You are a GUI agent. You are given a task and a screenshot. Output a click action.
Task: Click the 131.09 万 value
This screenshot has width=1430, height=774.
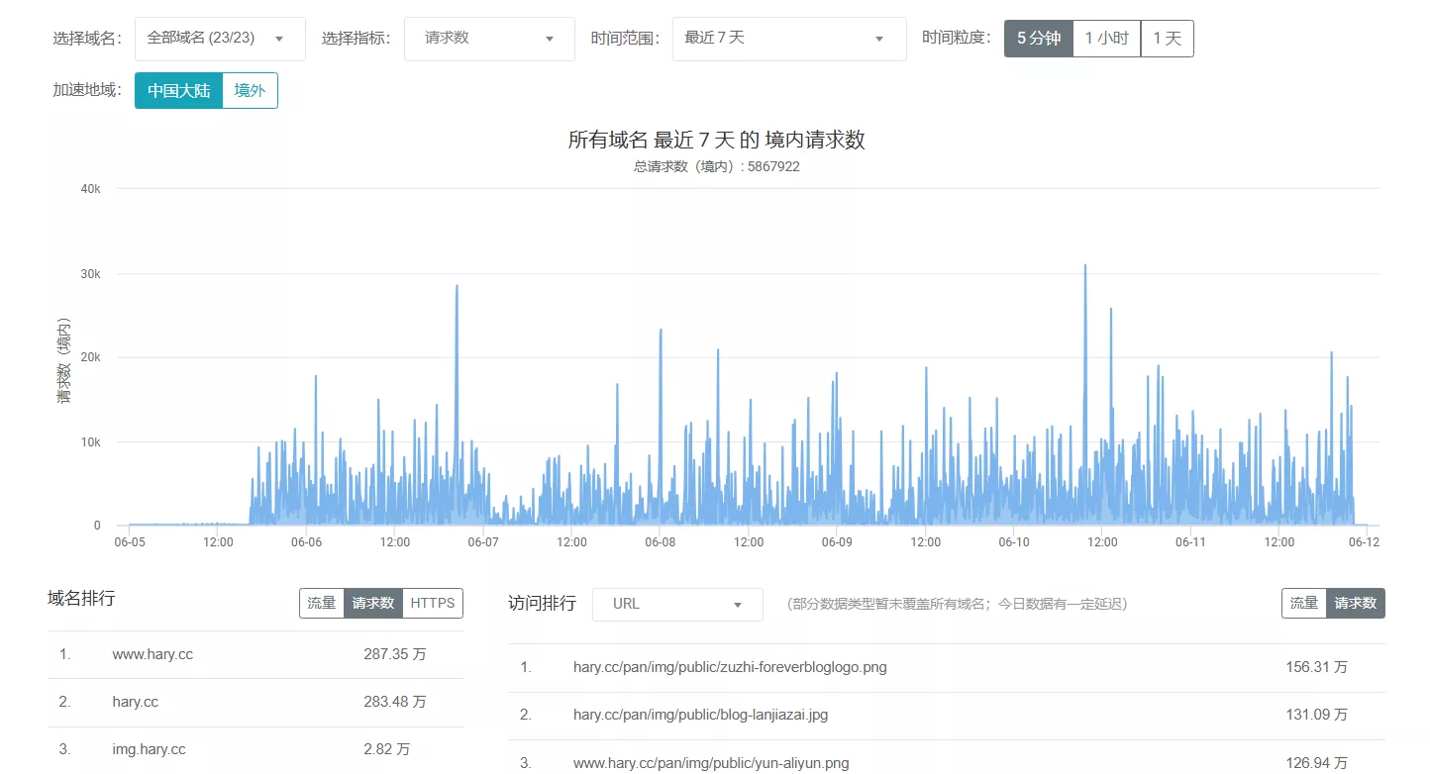coord(1317,715)
